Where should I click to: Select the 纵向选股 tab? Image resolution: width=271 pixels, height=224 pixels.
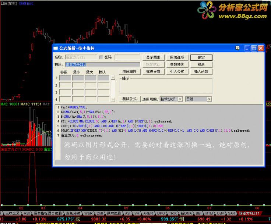[x=113, y=213]
